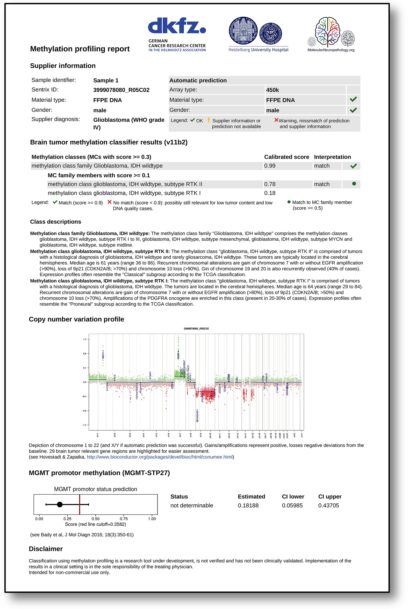This screenshot has width=408, height=609.
Task: Click the green checkmark for score 0.99 match
Action: (353, 166)
